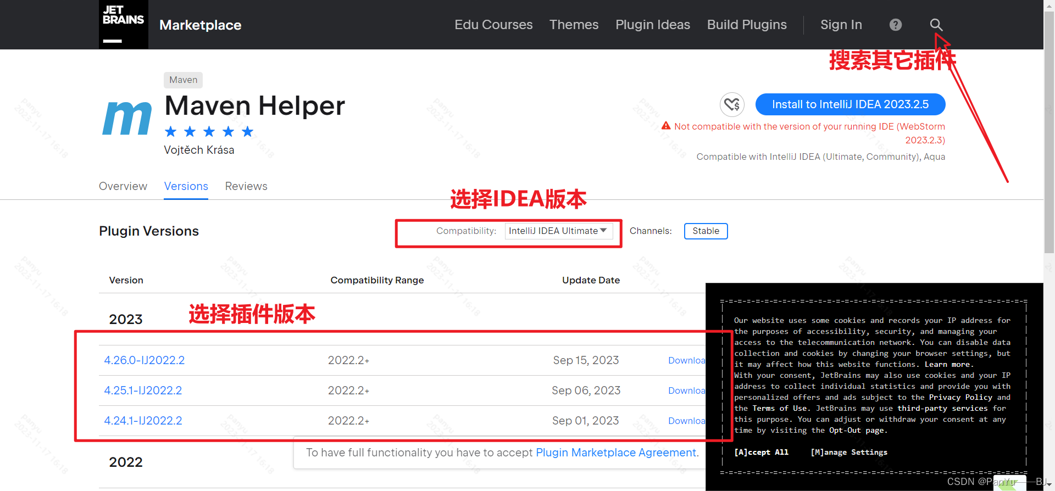Click [M]anage Settings in cookie notice
This screenshot has height=491, width=1055.
point(849,452)
